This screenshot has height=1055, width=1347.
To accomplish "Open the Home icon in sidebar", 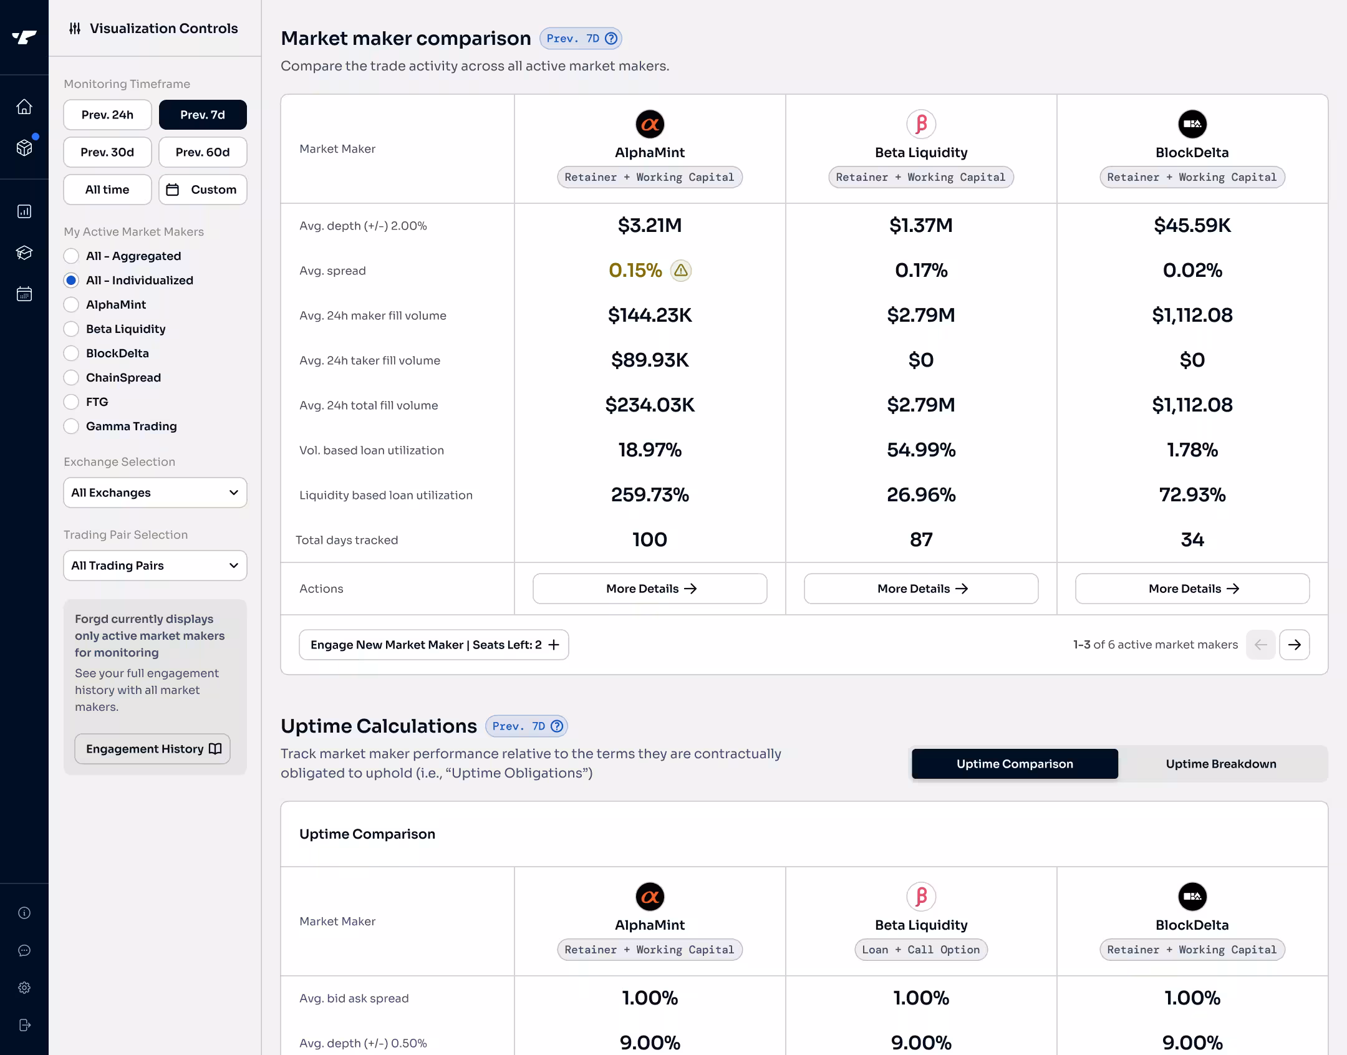I will pos(24,107).
